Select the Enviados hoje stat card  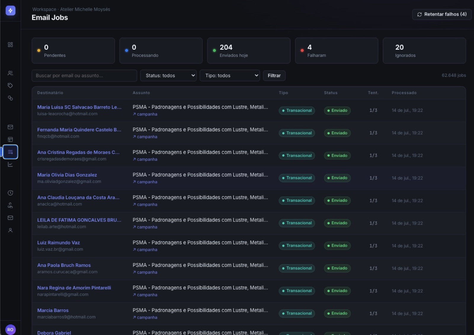[249, 51]
